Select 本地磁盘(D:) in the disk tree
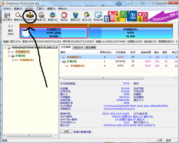Screen dimensions: 179x143 click(x=27, y=60)
